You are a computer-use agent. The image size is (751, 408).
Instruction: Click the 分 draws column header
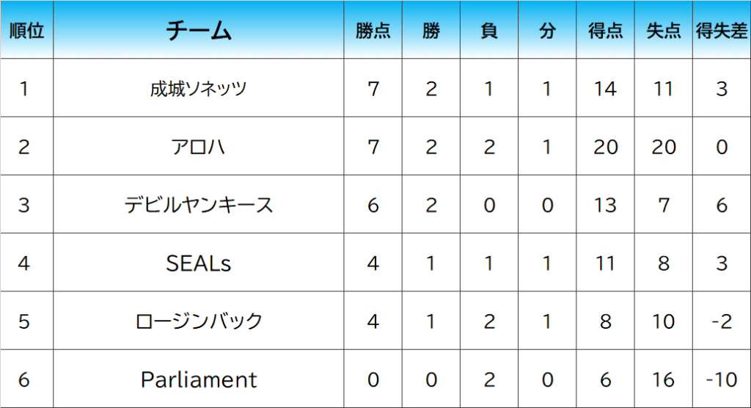(547, 31)
